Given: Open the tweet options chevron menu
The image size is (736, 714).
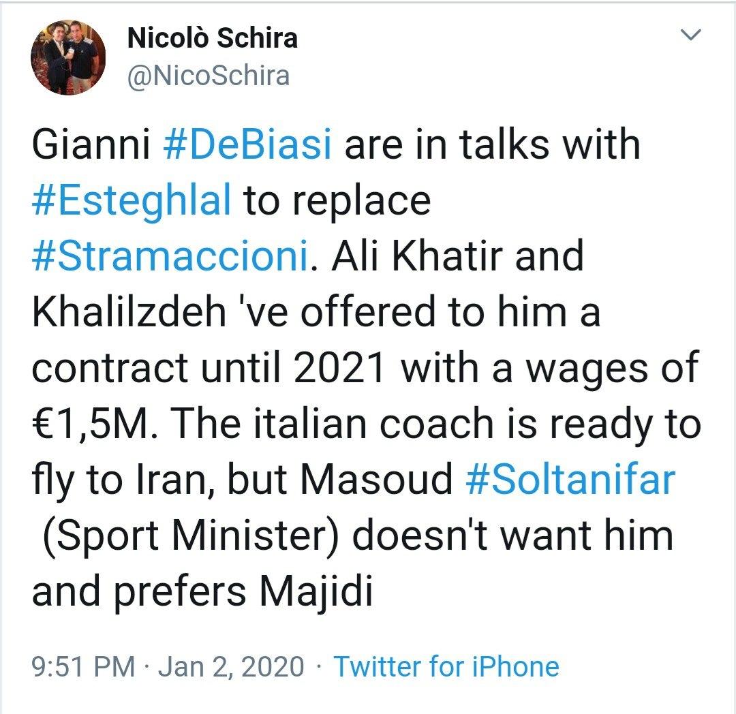Looking at the screenshot, I should click(x=691, y=34).
